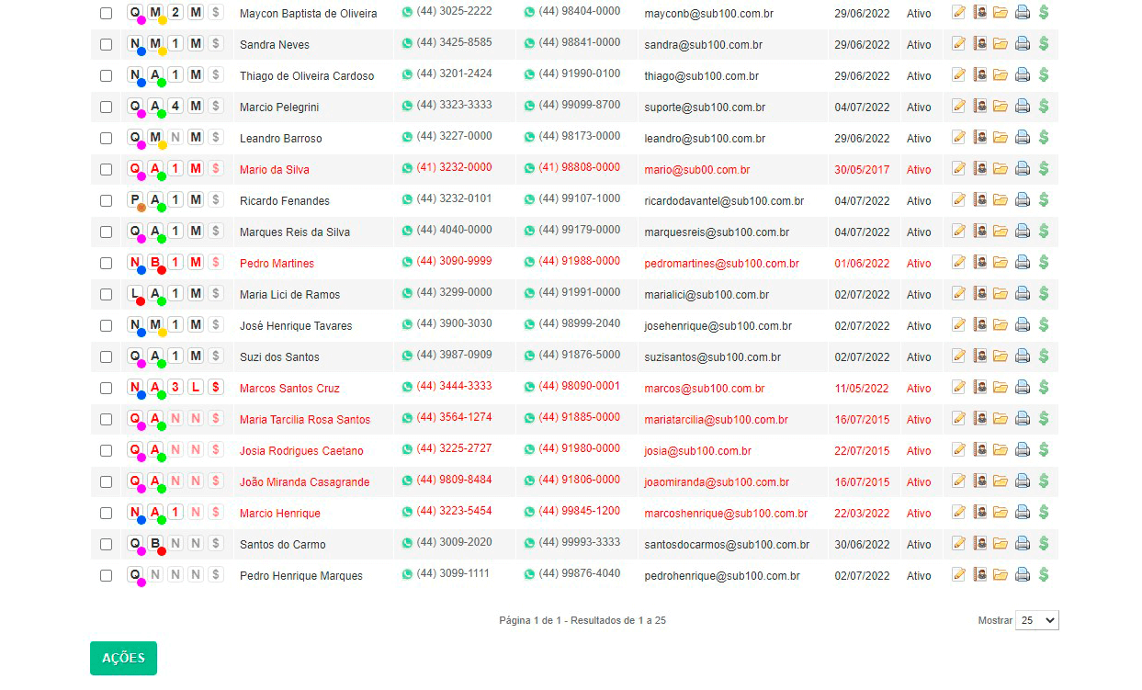1142x690 pixels.
Task: Click the green AÇÕES button
Action: (123, 658)
